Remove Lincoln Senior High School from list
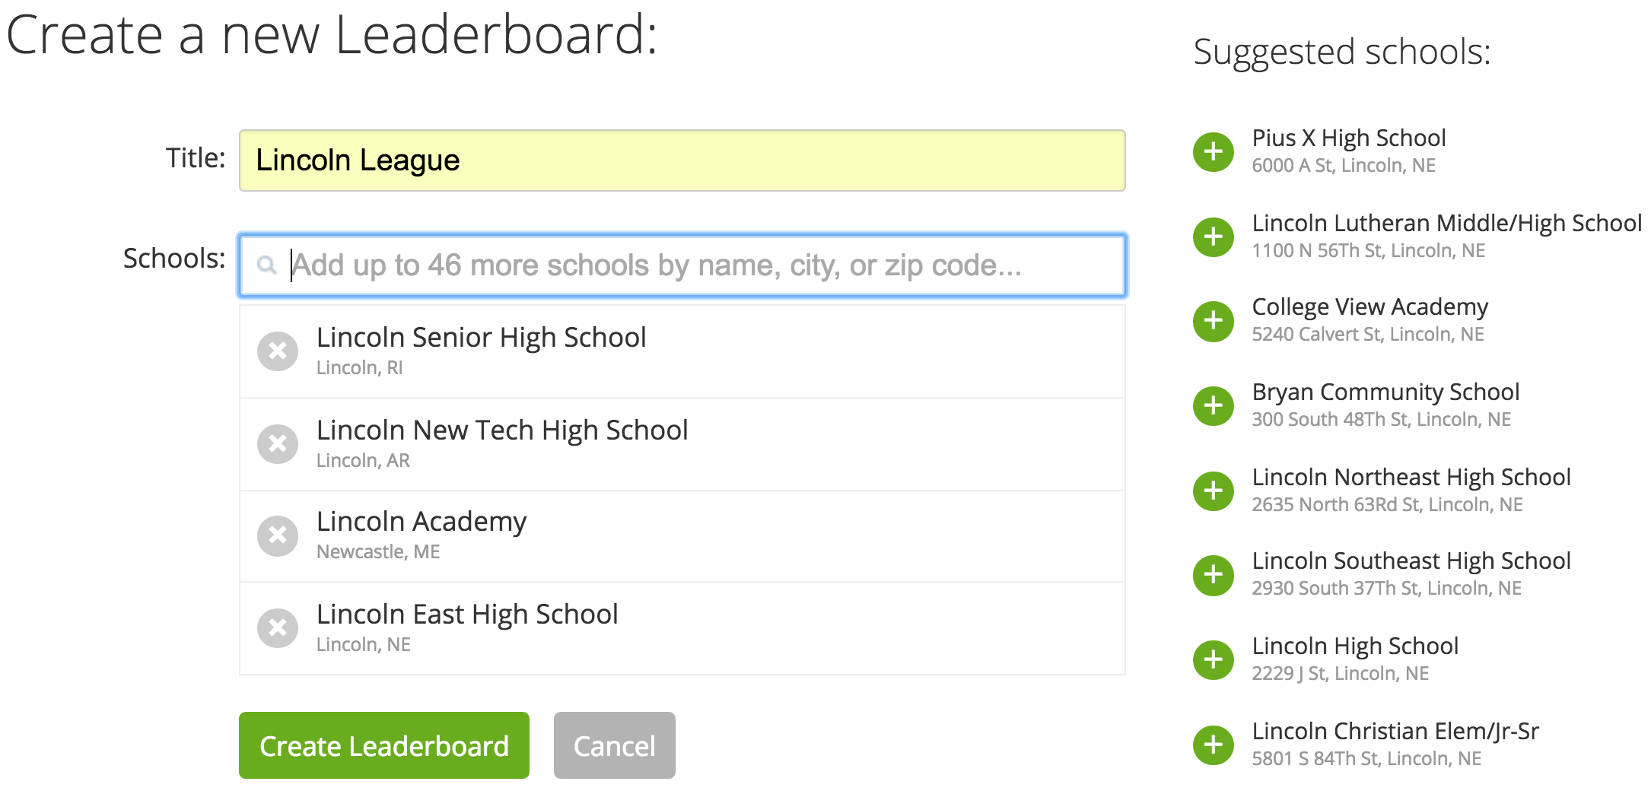The height and width of the screenshot is (794, 1651). pyautogui.click(x=278, y=351)
